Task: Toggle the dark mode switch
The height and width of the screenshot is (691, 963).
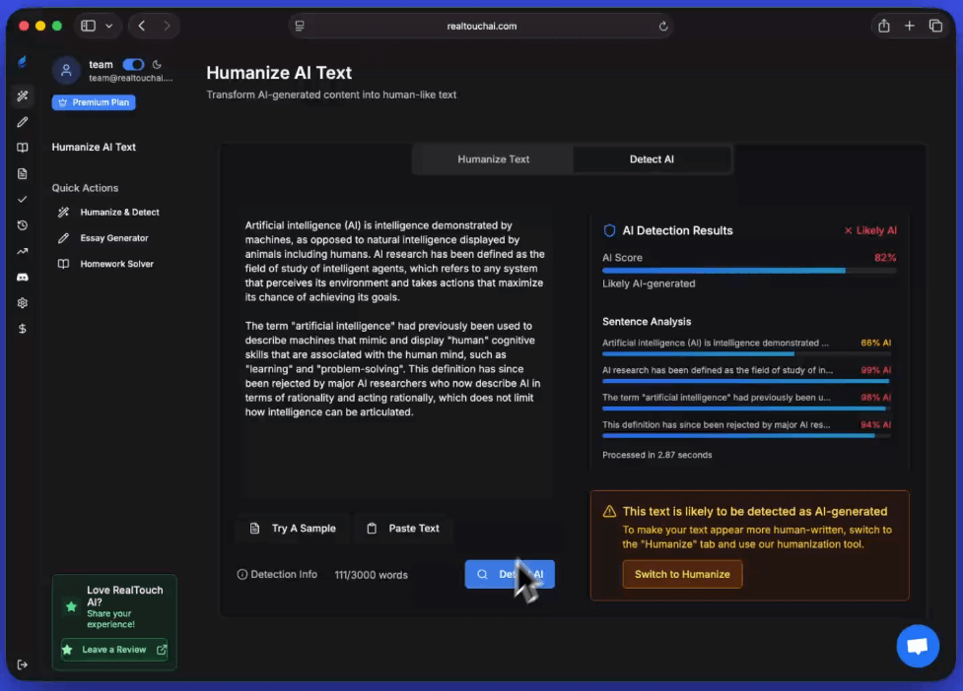Action: click(x=133, y=65)
